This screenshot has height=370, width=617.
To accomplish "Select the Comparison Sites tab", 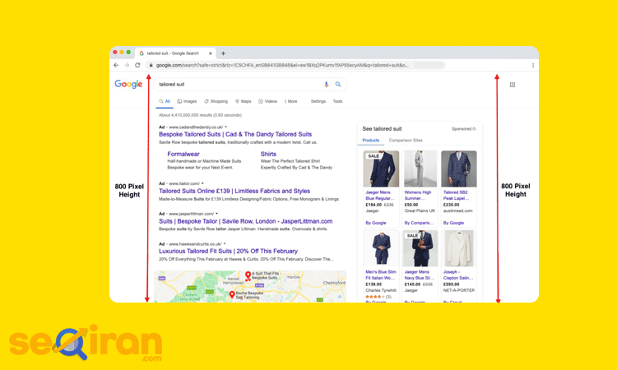I will tap(406, 141).
